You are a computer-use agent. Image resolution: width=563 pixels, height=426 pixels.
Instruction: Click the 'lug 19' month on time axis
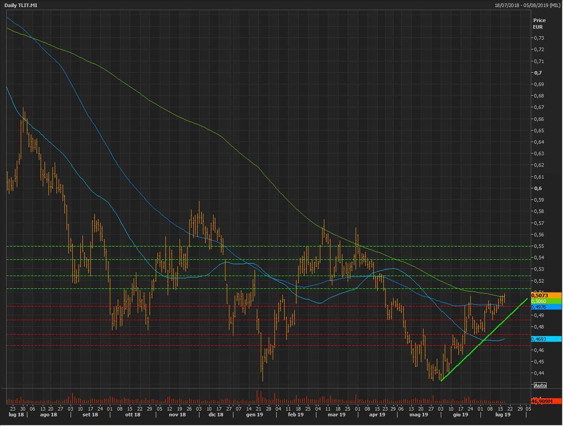point(503,415)
